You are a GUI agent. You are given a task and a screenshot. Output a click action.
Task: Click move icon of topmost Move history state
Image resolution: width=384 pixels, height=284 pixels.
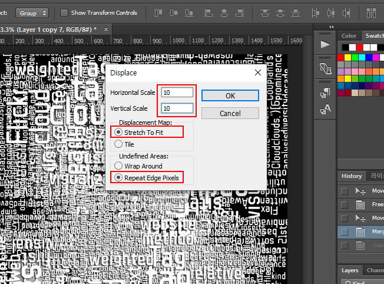click(x=360, y=191)
